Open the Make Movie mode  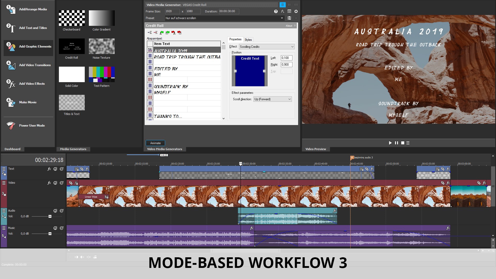click(28, 102)
